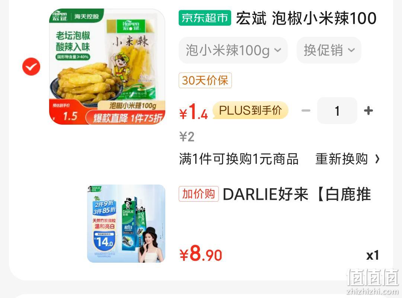This screenshot has width=402, height=298.
Task: Tap the Hopen 宏斌 logo on product image
Action: 60,16
